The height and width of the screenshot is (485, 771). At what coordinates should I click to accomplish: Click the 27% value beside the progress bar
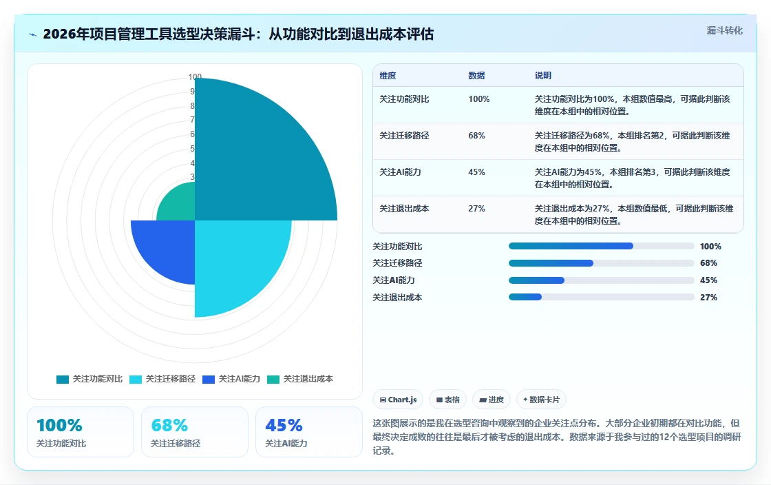click(708, 297)
